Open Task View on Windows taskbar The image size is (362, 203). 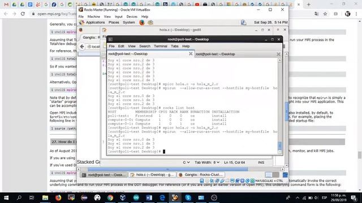(32, 198)
